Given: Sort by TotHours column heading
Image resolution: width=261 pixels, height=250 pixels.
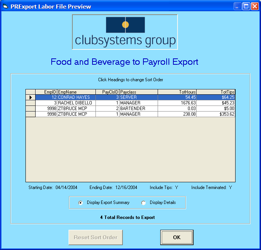Looking at the screenshot, I should click(x=177, y=92).
